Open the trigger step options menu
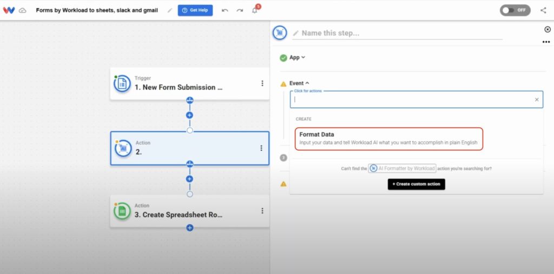Viewport: 554px width, 274px height. [262, 83]
